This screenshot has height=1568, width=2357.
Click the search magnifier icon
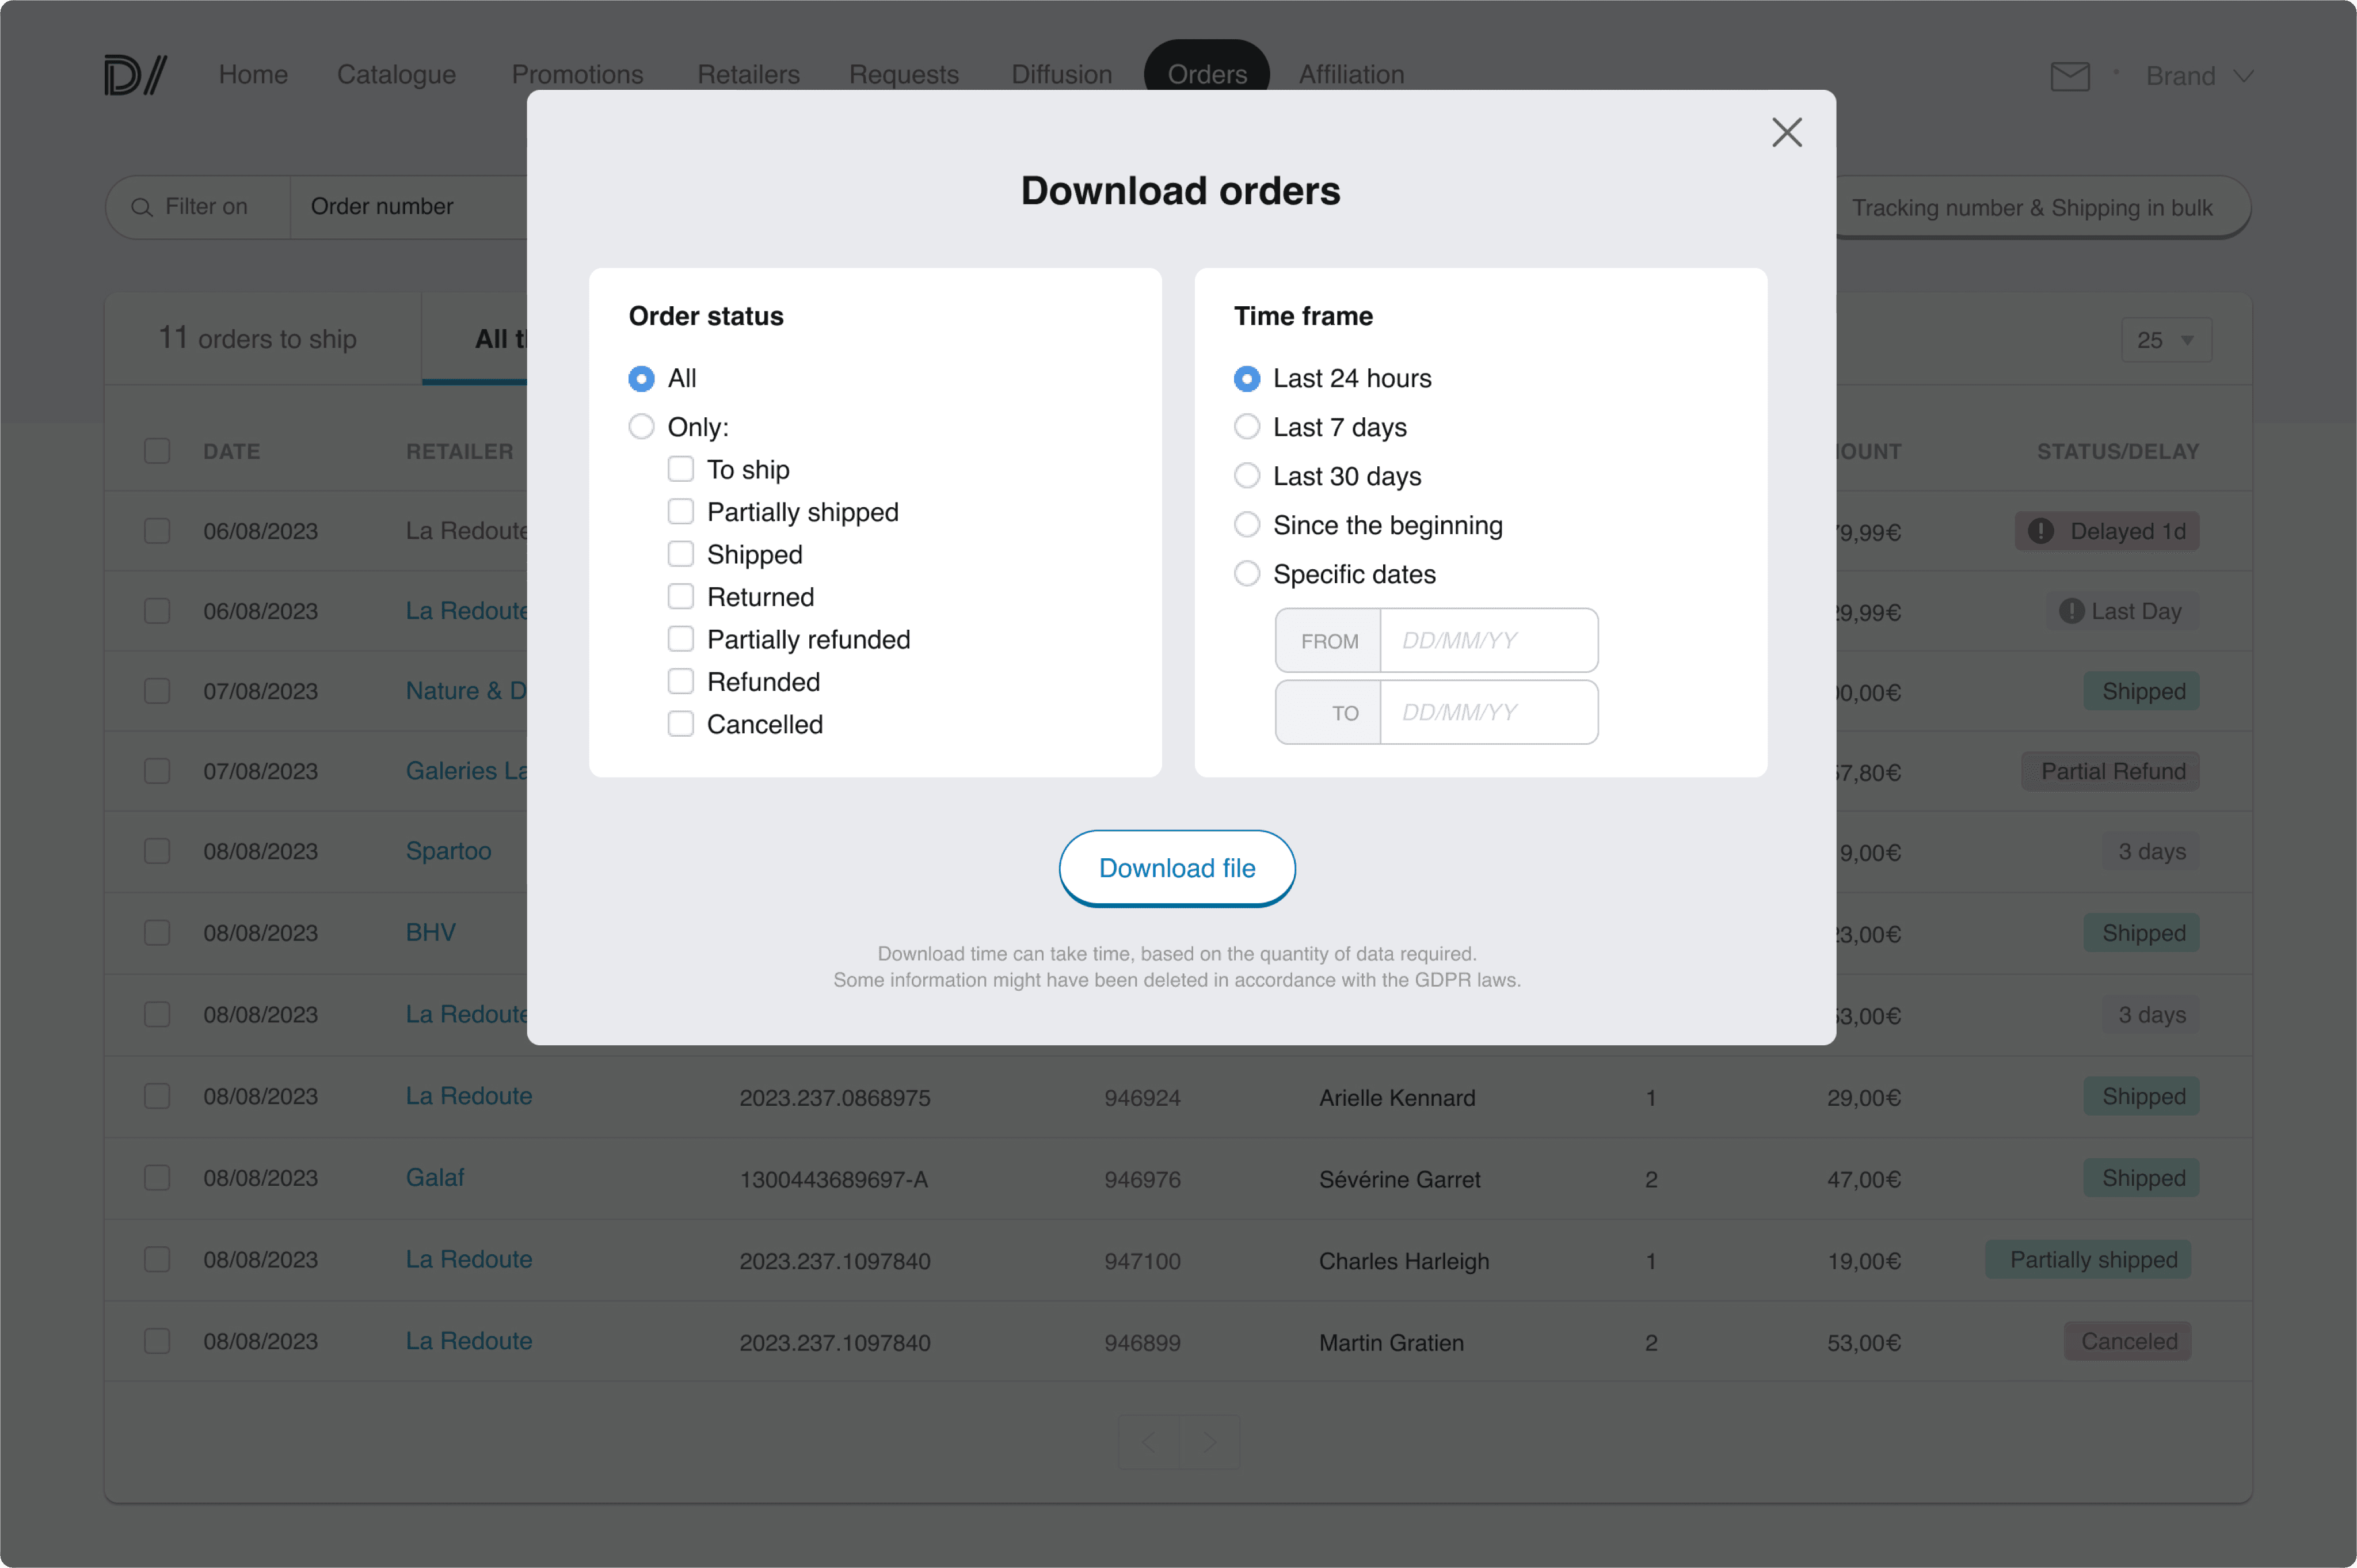point(142,207)
